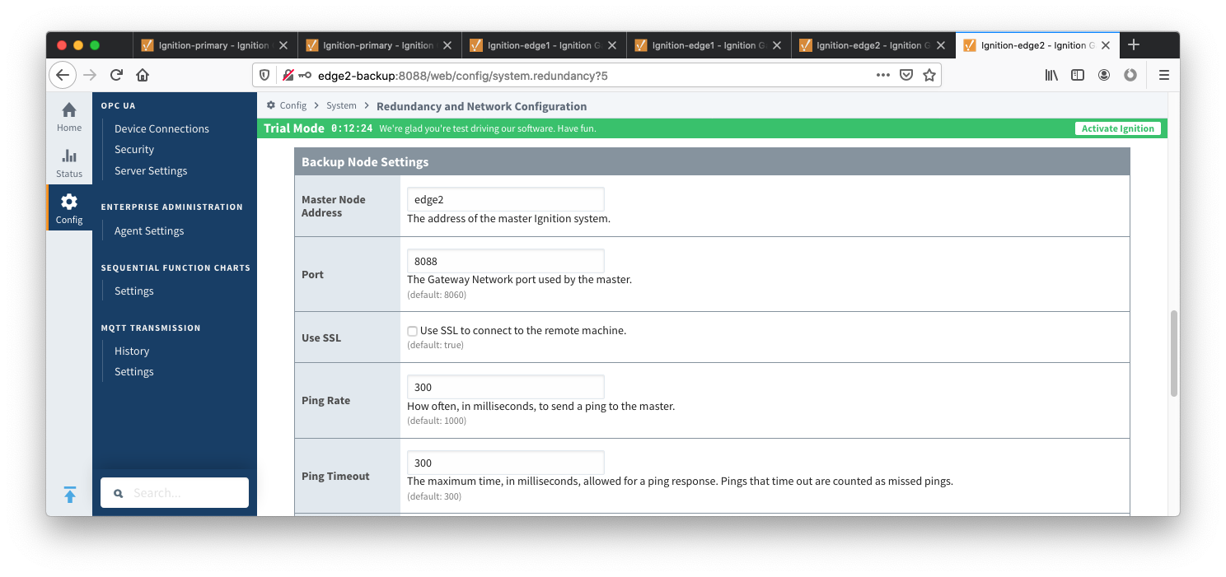Click the page vertical scrollbar thumb
The width and height of the screenshot is (1226, 577).
(1173, 354)
